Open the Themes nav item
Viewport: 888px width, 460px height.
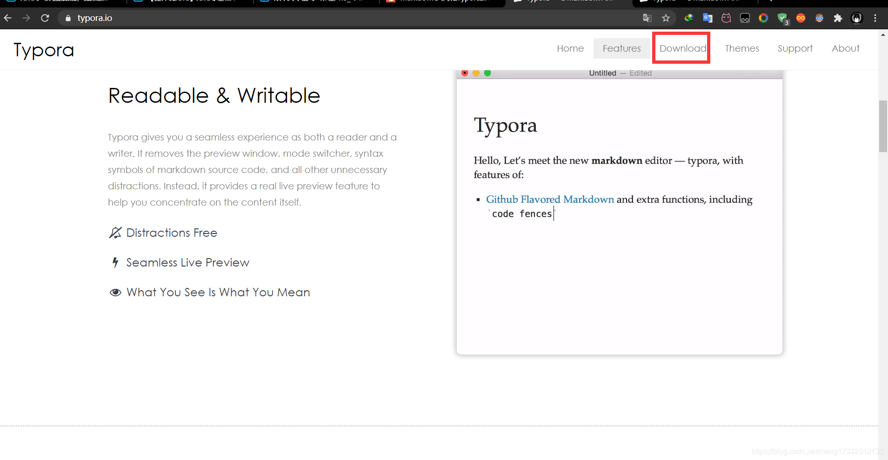coord(742,48)
